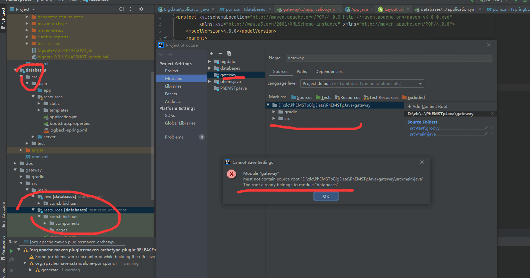This screenshot has width=530, height=278.
Task: Click Add Content Root
Action: click(x=428, y=107)
